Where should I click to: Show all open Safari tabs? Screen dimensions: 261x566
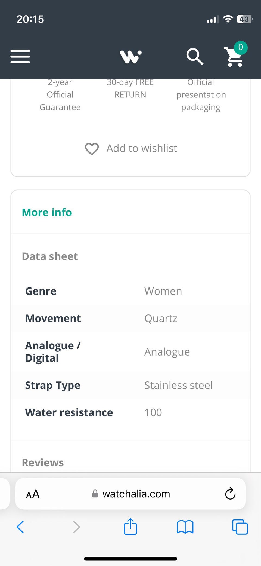point(240,527)
